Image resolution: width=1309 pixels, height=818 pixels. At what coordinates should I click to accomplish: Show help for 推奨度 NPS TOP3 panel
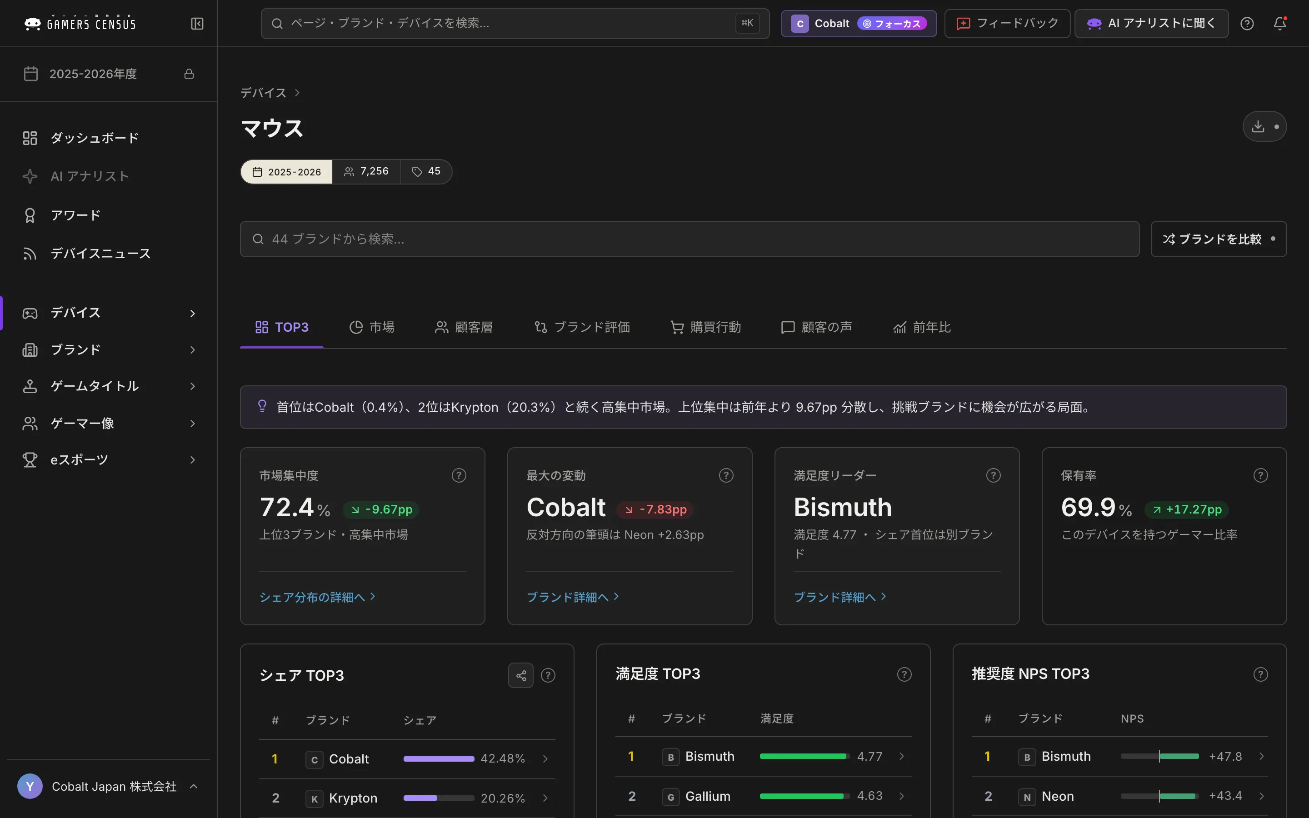click(x=1260, y=674)
